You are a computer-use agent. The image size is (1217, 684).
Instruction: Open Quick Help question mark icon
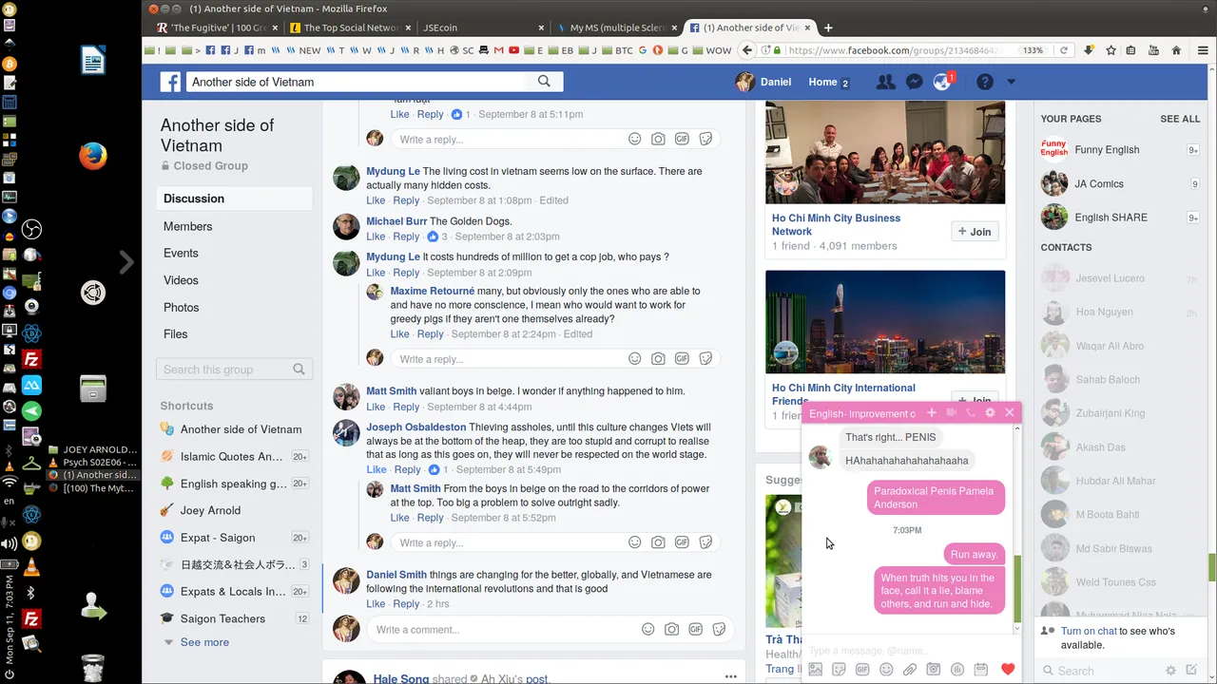click(x=985, y=82)
